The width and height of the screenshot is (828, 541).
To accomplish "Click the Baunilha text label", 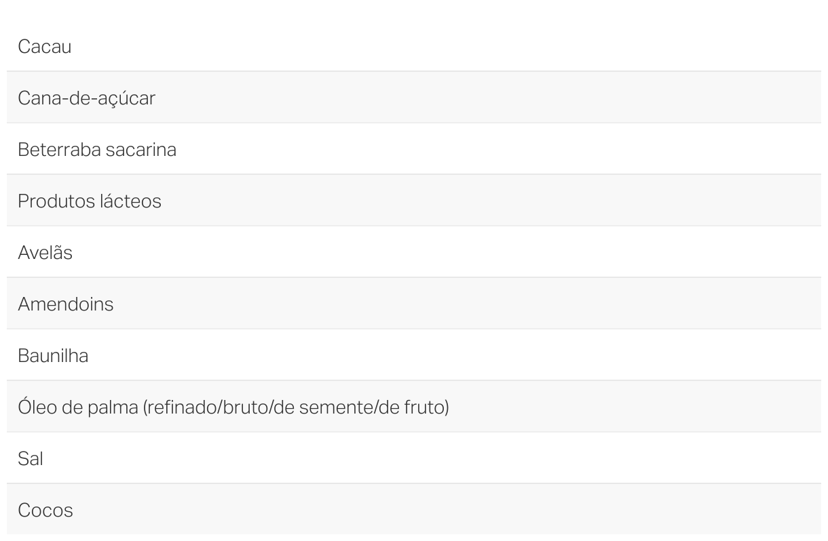I will coord(53,356).
